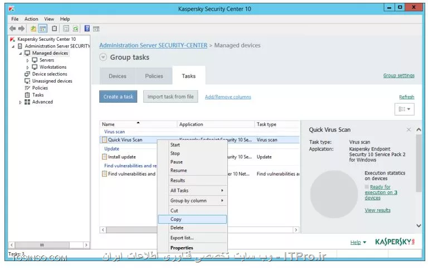The height and width of the screenshot is (270, 428).
Task: Click the Quick Virus Scan task icon
Action: click(x=104, y=140)
